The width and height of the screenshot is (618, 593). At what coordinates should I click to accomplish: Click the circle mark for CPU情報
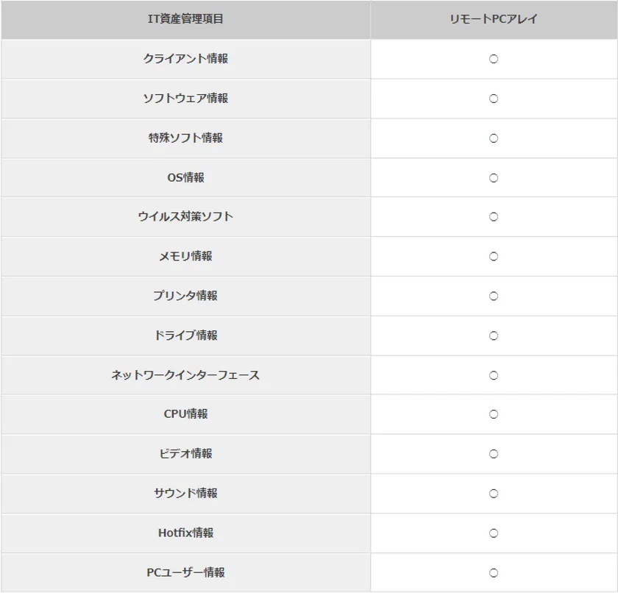click(x=494, y=414)
